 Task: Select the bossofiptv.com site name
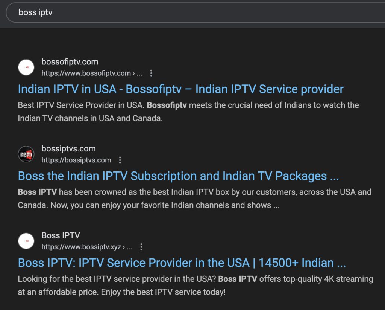[x=70, y=62]
